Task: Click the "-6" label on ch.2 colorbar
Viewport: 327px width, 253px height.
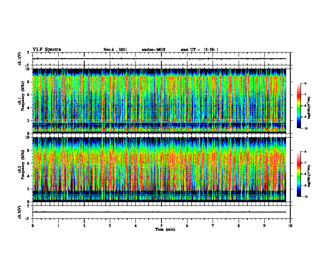Action: (x=305, y=152)
